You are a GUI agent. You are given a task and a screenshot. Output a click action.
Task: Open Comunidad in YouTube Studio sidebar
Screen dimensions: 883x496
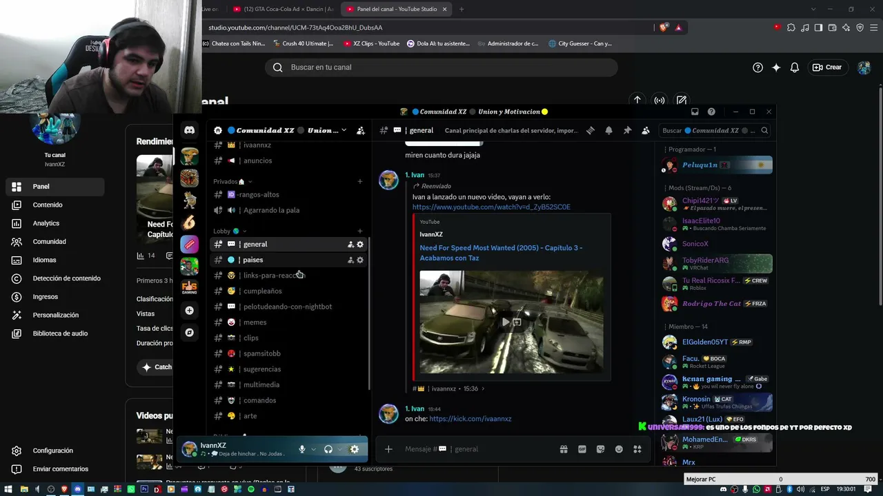55,242
